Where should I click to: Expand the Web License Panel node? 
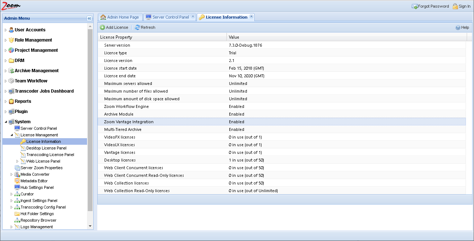[17, 161]
